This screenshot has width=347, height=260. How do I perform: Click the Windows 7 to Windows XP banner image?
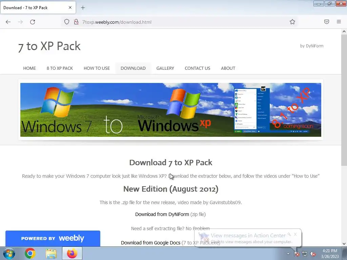pos(171,110)
